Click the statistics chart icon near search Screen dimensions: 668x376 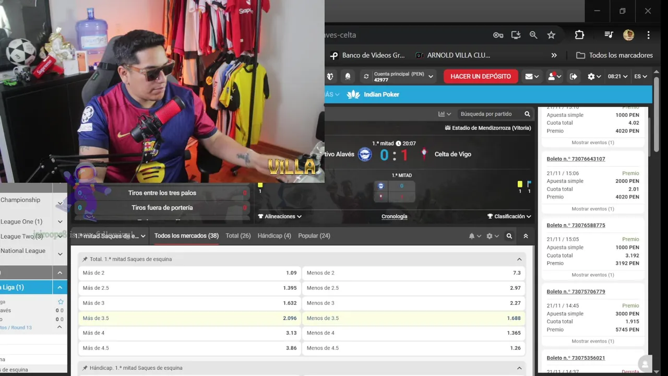coord(444,114)
